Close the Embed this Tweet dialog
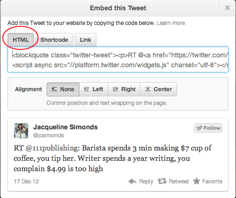236x198 pixels. click(228, 8)
